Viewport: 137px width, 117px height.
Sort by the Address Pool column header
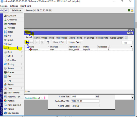coord(75,47)
